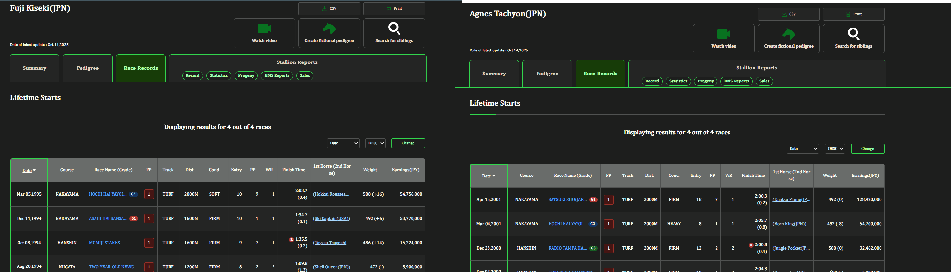This screenshot has height=272, width=951.
Task: Click the G2 badge on Agnes Tachyon's Hochi Hai Yayoi race
Action: (x=593, y=224)
